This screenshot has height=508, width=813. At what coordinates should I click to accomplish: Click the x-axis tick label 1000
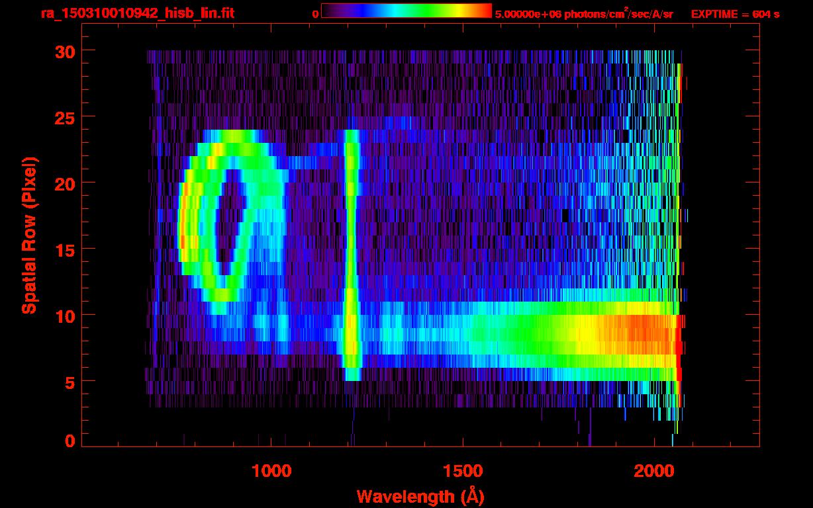coord(272,471)
